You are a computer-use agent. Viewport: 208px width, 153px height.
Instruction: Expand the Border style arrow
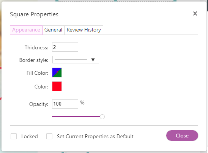(x=93, y=60)
